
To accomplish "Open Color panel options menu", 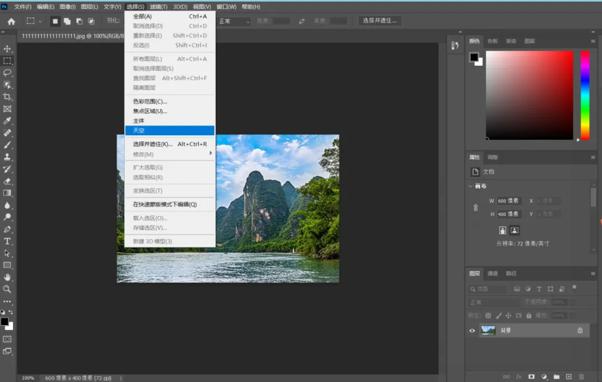I will point(593,41).
